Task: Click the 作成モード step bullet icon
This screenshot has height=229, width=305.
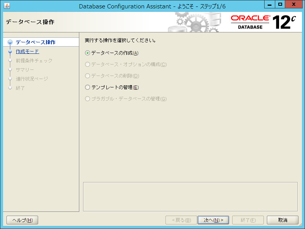Action: tap(10, 52)
